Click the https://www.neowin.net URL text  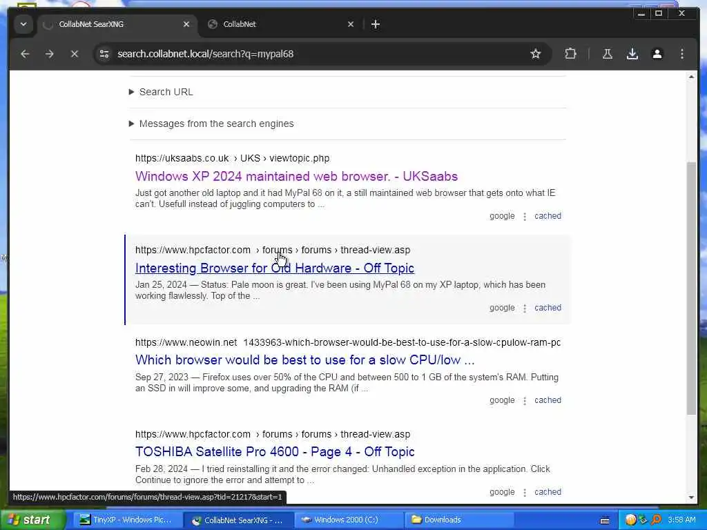tap(186, 342)
